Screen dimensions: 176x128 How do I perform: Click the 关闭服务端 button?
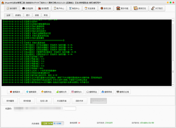pyautogui.click(x=62, y=101)
